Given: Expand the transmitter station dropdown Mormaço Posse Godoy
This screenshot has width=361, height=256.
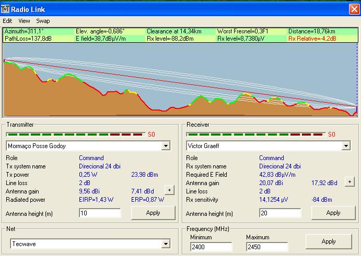Looking at the screenshot, I should pyautogui.click(x=166, y=146).
